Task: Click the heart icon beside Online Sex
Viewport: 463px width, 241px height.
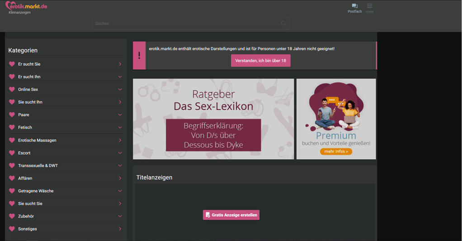Action: point(12,89)
